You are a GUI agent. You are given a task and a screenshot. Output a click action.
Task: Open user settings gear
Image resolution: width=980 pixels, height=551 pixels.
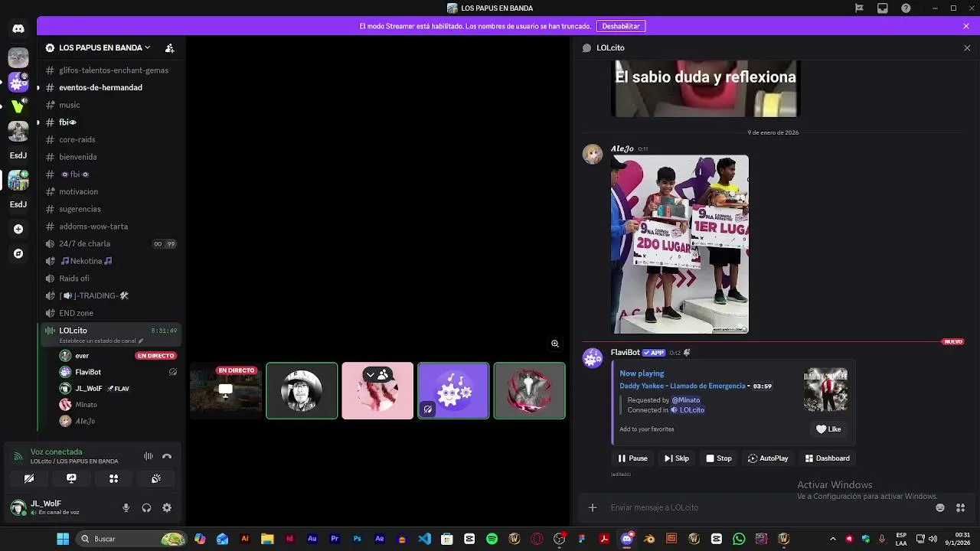pyautogui.click(x=167, y=507)
